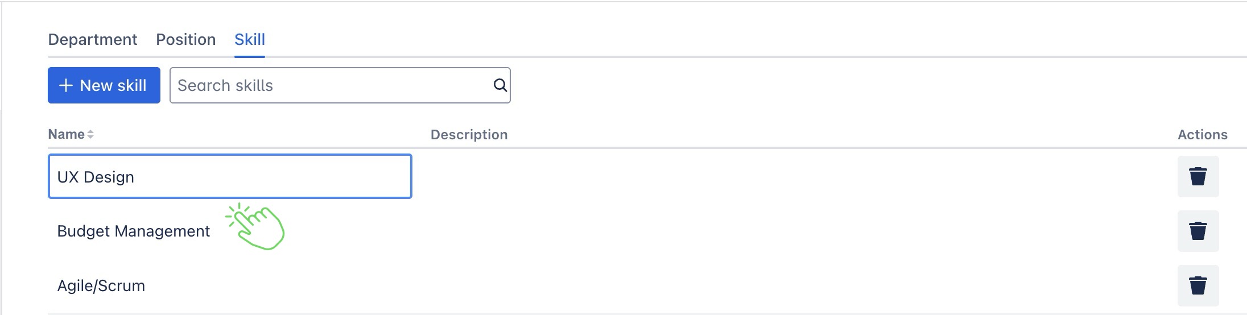Select the Skill tab

click(x=250, y=39)
